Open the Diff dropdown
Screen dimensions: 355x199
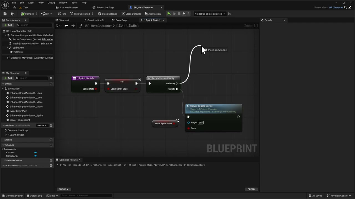pos(47,14)
